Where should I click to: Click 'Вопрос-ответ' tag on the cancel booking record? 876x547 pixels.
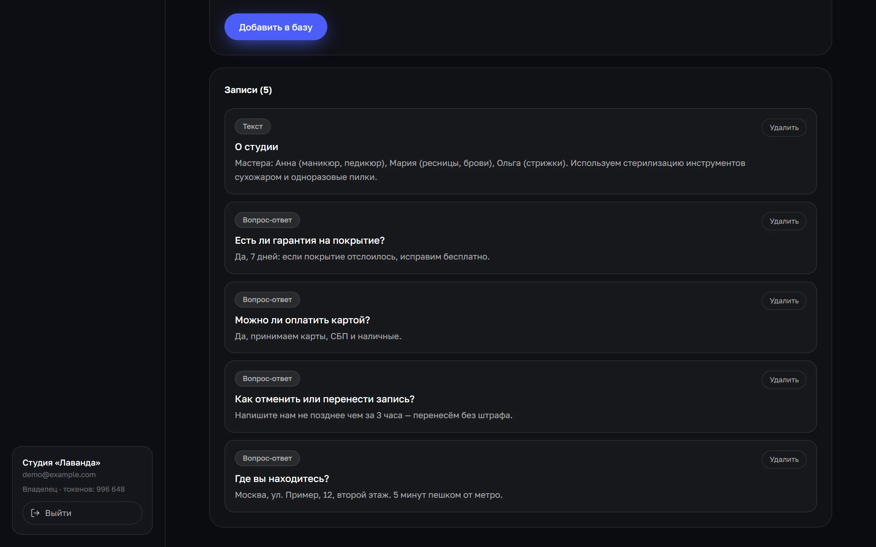[x=267, y=378]
